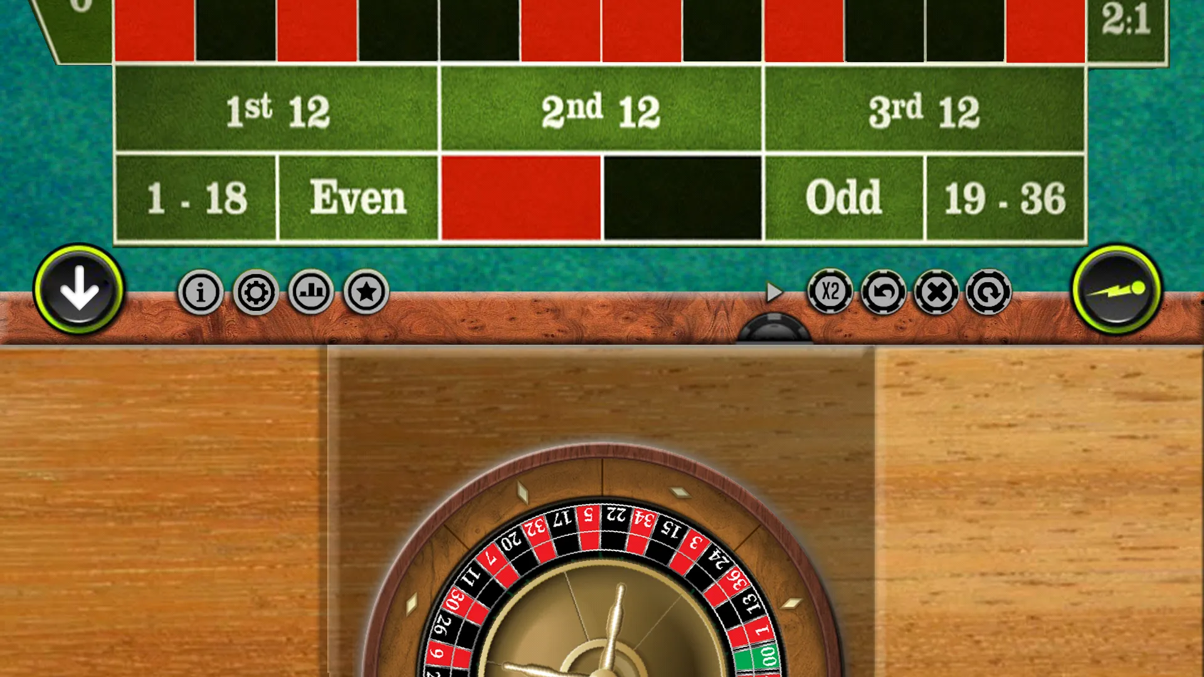Click the Even bet area
Image resolution: width=1204 pixels, height=677 pixels.
click(x=359, y=200)
